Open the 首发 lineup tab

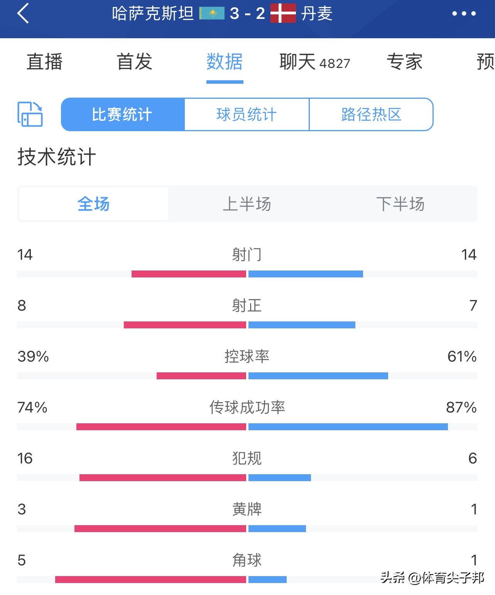(134, 62)
